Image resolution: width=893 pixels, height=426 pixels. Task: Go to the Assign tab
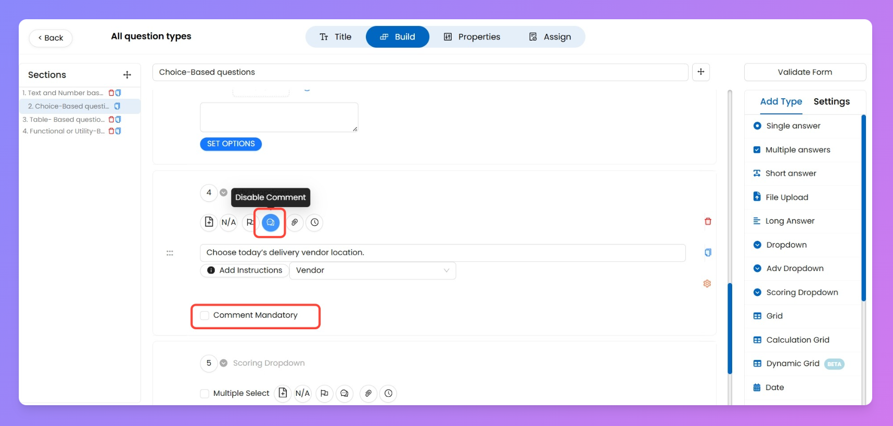pyautogui.click(x=550, y=37)
